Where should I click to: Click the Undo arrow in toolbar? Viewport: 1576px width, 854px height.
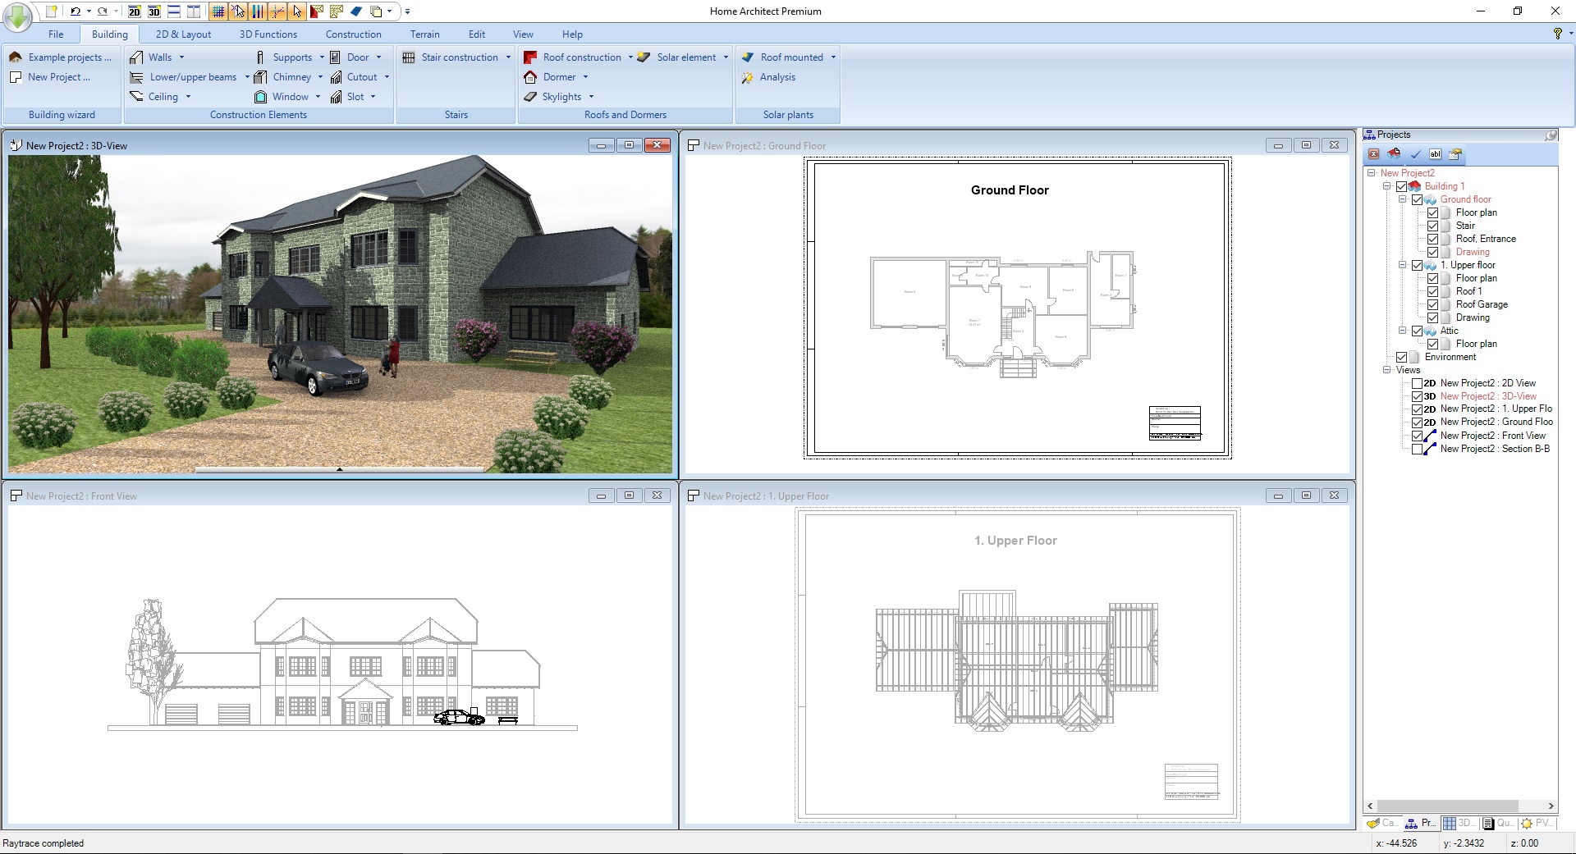point(74,11)
